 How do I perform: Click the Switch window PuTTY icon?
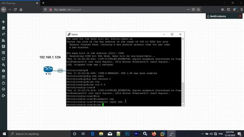[69, 34]
